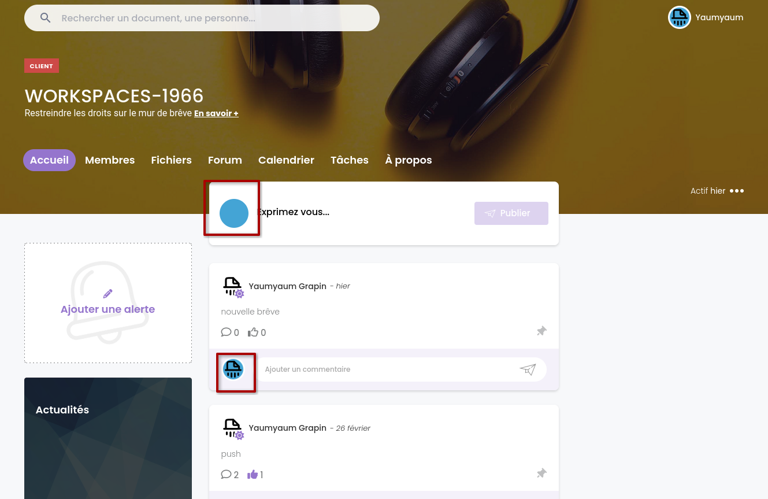Open the three-dots workspace options menu
Viewport: 768px width, 499px height.
(737, 191)
